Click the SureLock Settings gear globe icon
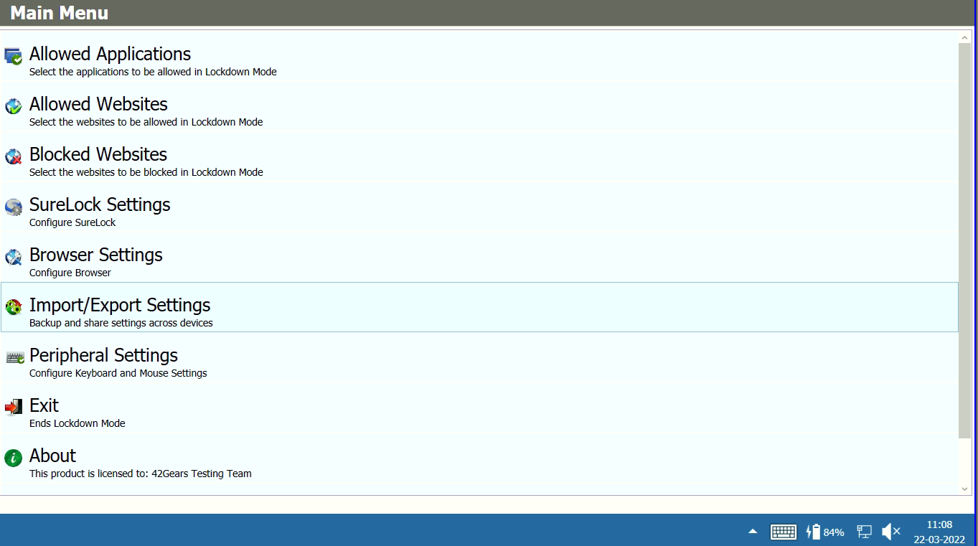 (13, 207)
